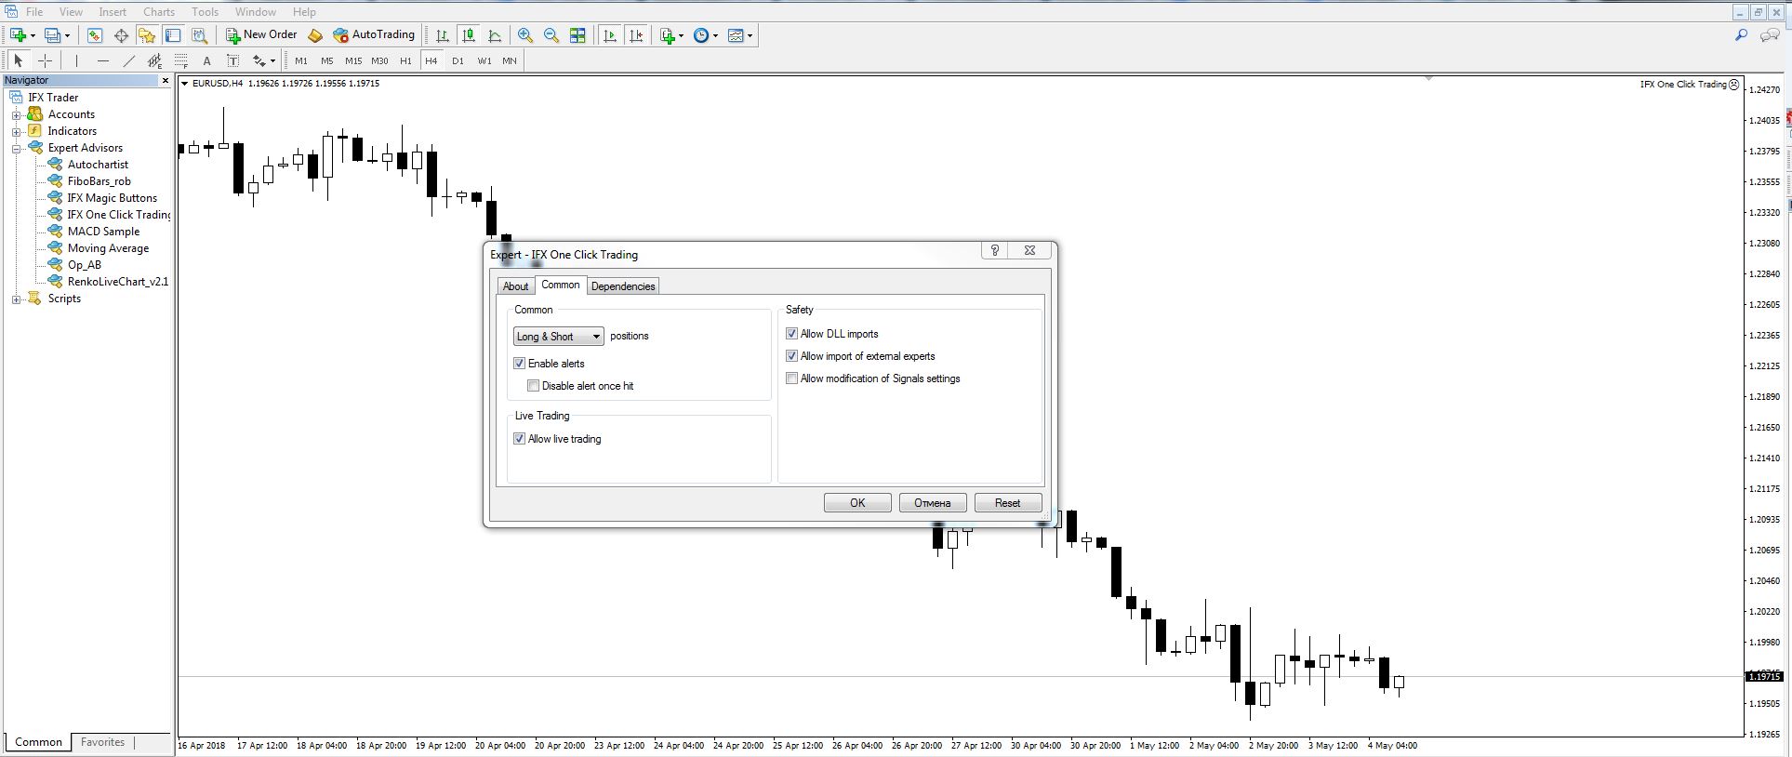Toggle the Auto Scroll chart icon
The height and width of the screenshot is (757, 1792).
[610, 35]
